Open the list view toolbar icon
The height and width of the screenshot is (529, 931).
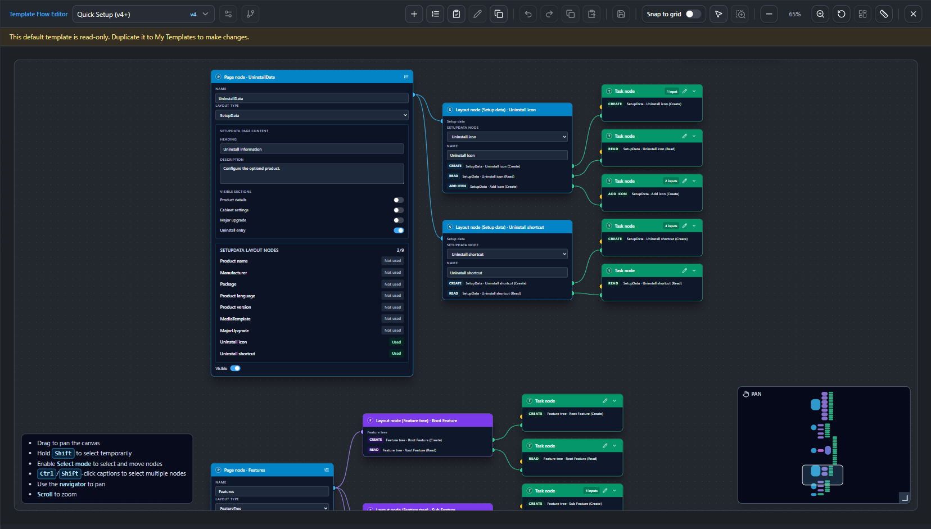(435, 14)
